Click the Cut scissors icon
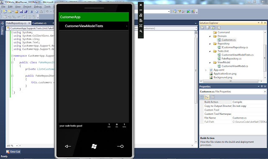268x159 pixels. (x=32, y=11)
